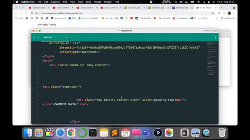
Task: Jump back with Sublime left arrow
Action: click(x=34, y=37)
